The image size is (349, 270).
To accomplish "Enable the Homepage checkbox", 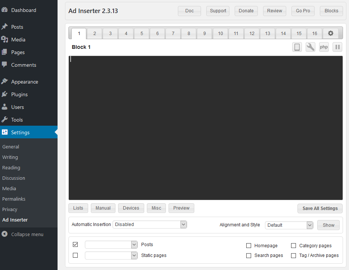I will [x=248, y=245].
